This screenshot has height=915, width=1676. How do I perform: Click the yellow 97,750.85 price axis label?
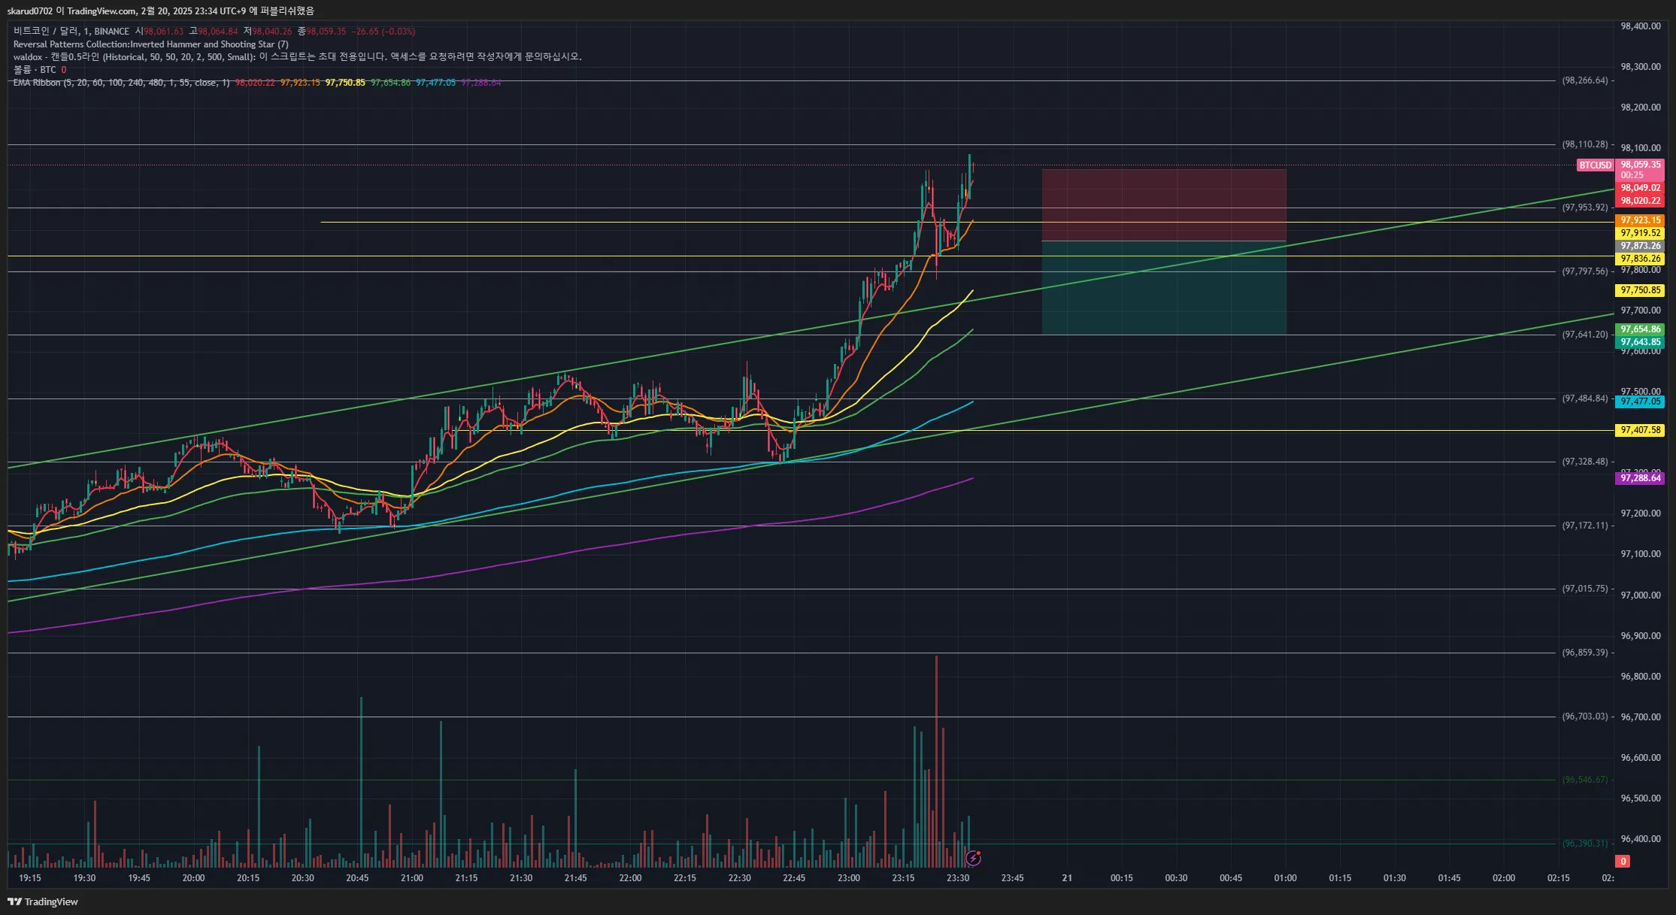point(1641,290)
